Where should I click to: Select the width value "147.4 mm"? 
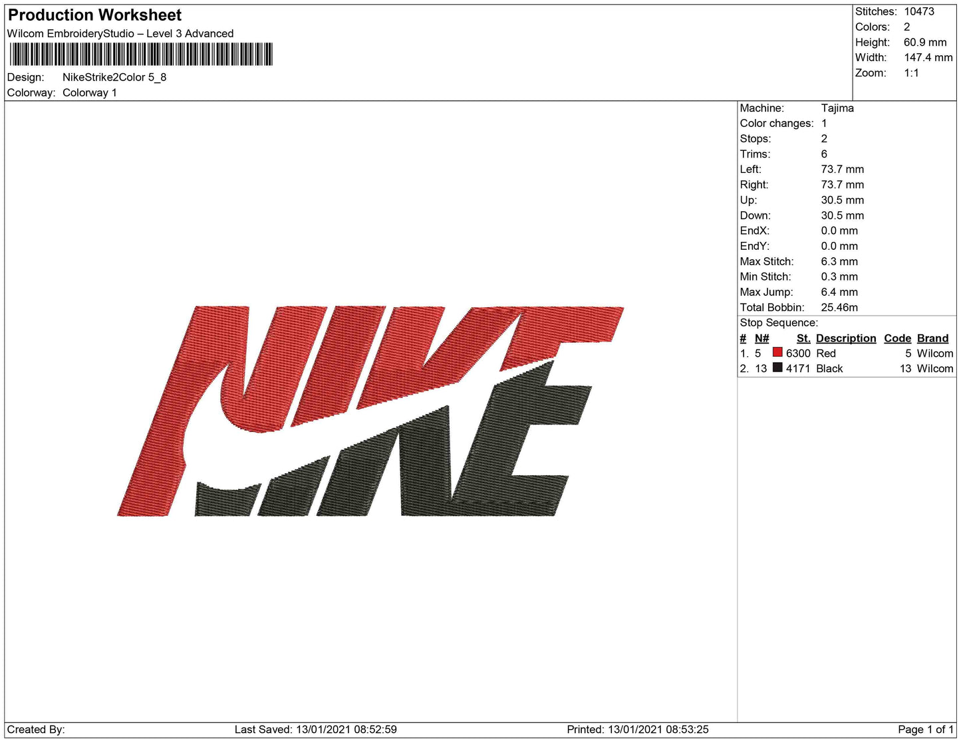928,57
